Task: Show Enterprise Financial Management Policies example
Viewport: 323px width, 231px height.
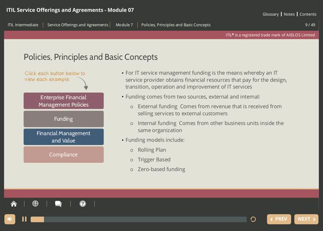Action: point(64,101)
